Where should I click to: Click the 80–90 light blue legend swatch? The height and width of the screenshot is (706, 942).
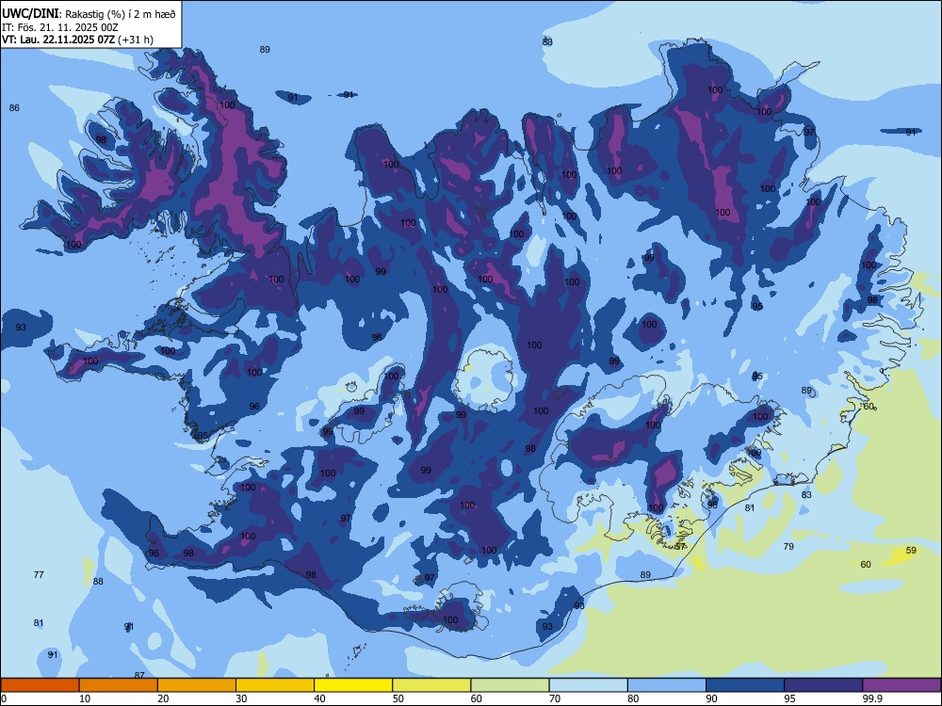[667, 685]
